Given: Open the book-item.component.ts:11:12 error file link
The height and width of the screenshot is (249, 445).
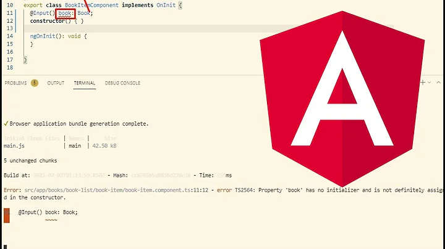Looking at the screenshot, I should tap(116, 190).
